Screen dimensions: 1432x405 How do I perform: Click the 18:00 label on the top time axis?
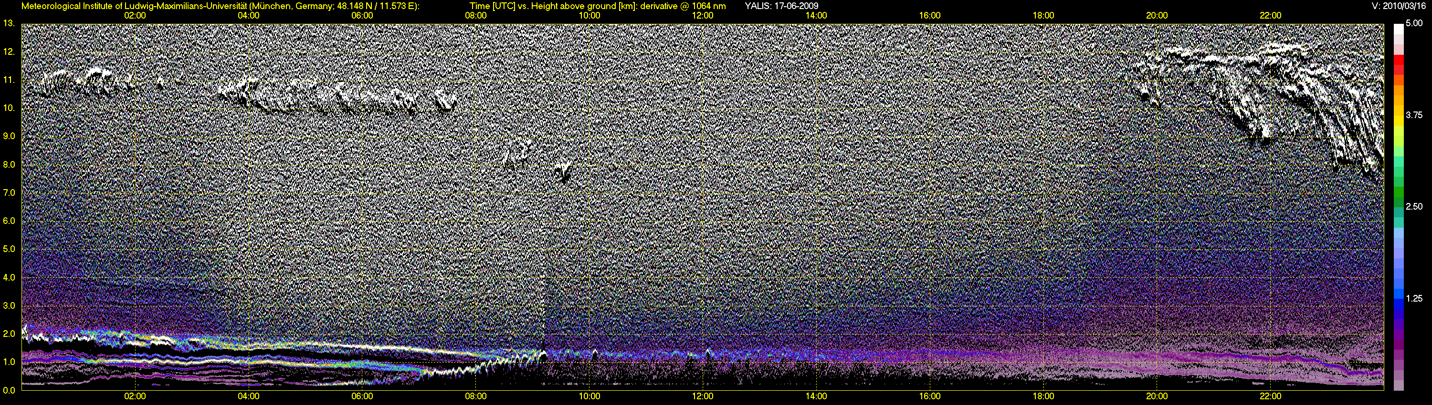click(1043, 16)
